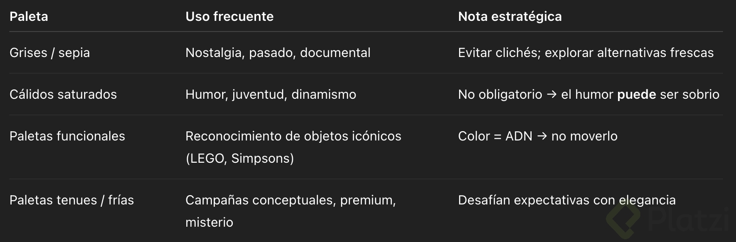Select the "Uso frecuente" column header
Screen dimensions: 736x242
229,17
